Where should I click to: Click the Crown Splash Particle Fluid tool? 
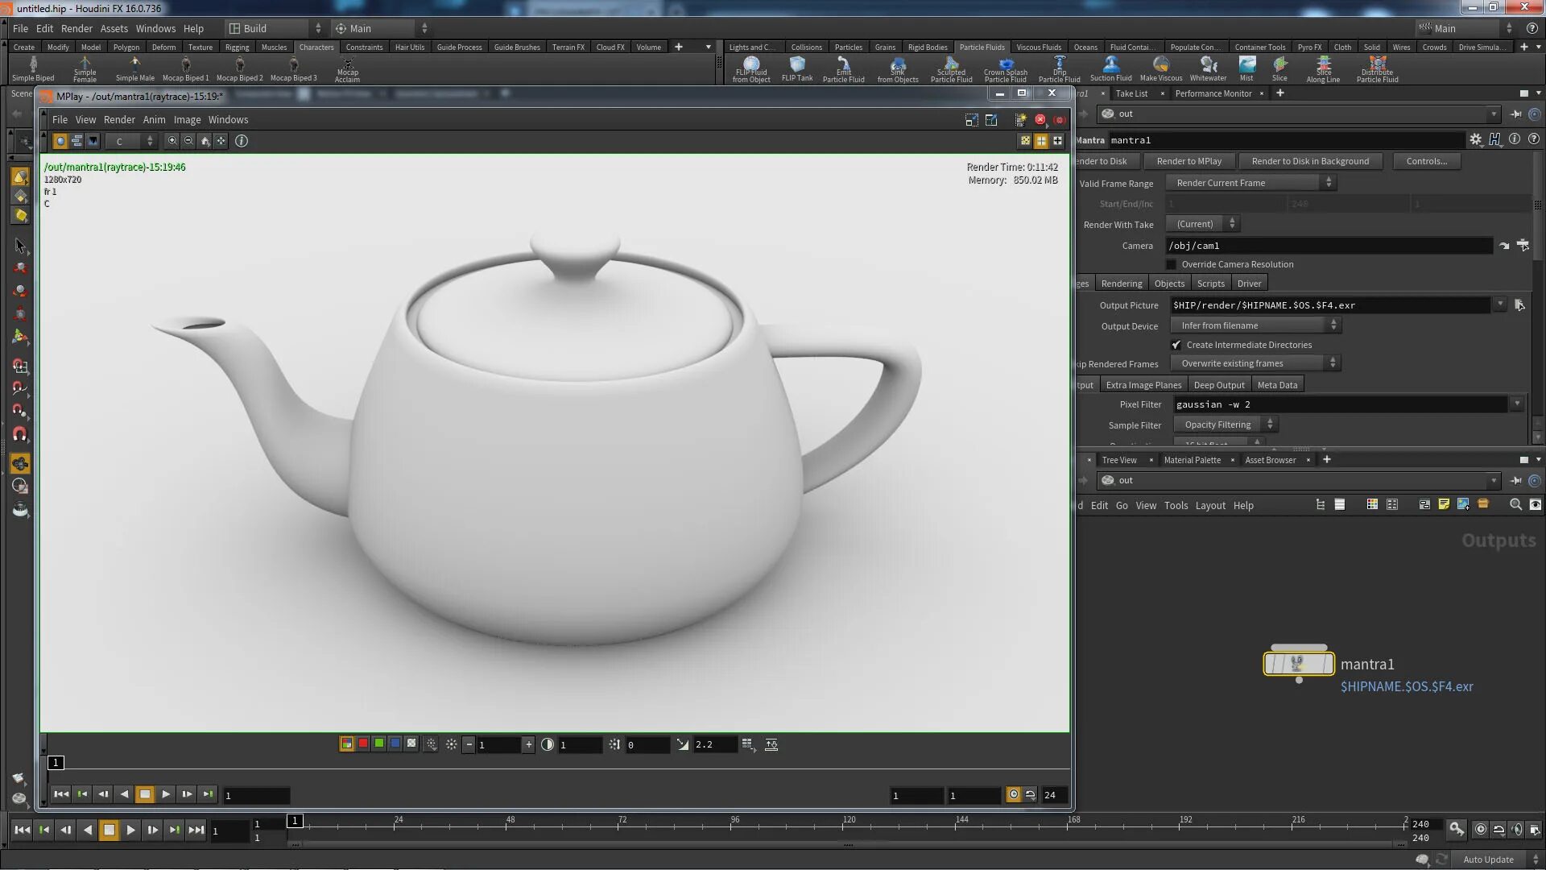click(x=1005, y=69)
